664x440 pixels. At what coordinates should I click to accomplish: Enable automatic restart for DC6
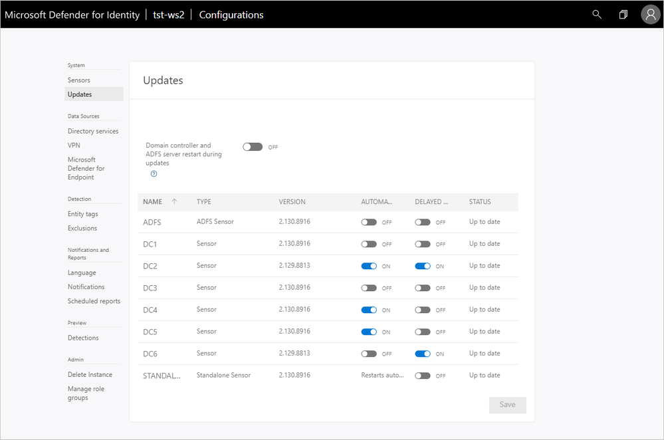369,354
